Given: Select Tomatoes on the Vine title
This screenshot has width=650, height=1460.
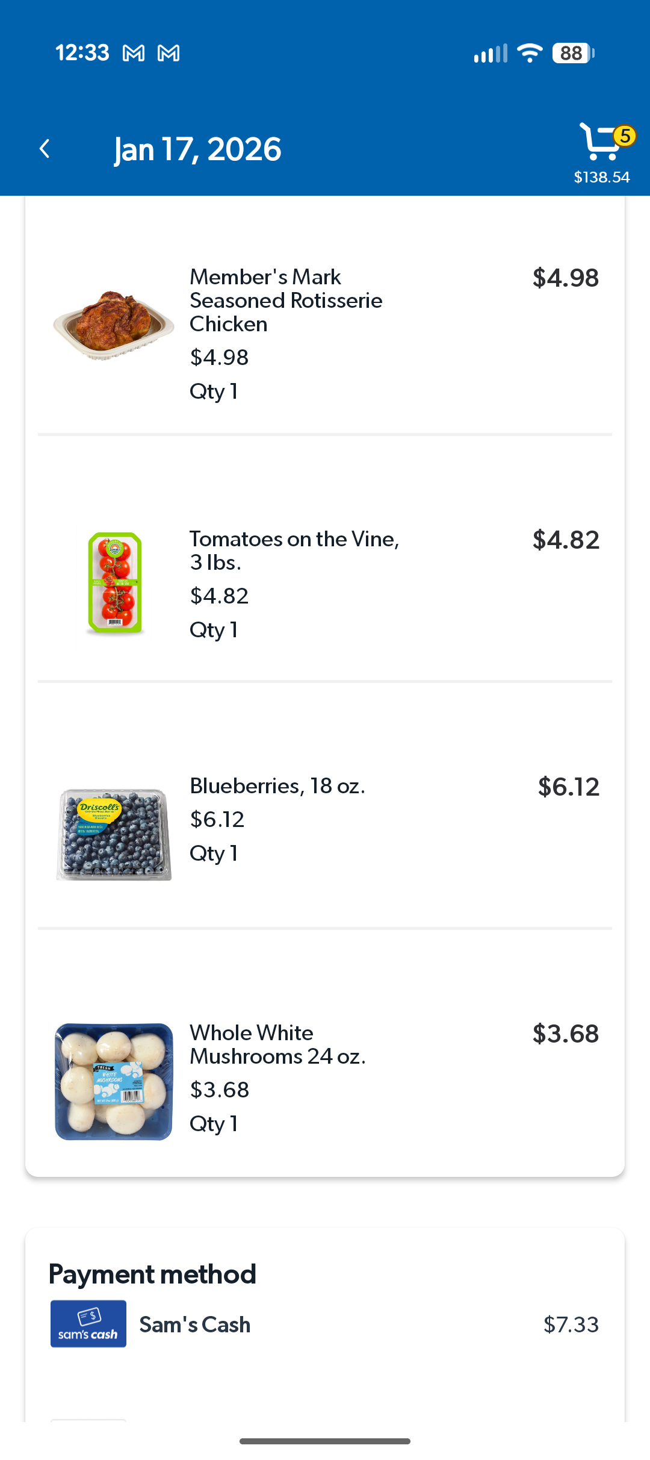Looking at the screenshot, I should coord(294,550).
